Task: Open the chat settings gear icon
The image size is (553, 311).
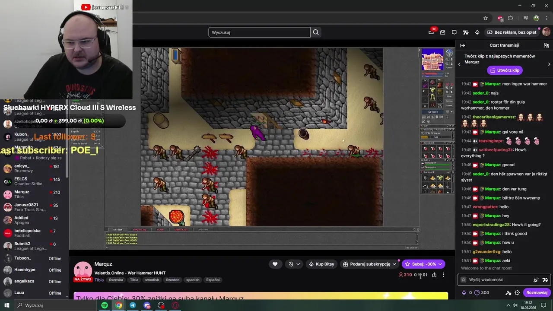Action: point(517,292)
